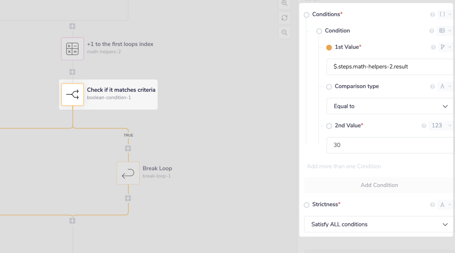Toggle the Strictness radio circle

coord(307,205)
